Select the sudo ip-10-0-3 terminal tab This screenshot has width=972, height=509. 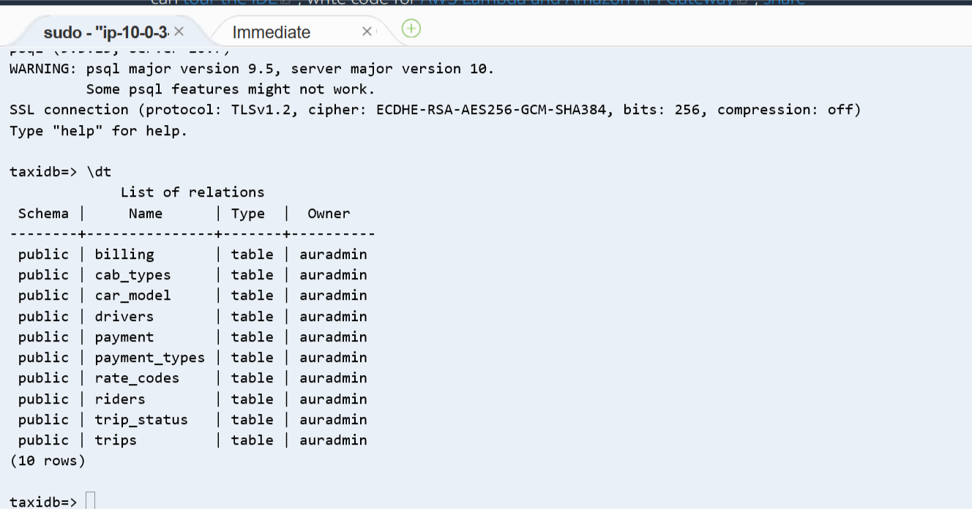coord(106,32)
